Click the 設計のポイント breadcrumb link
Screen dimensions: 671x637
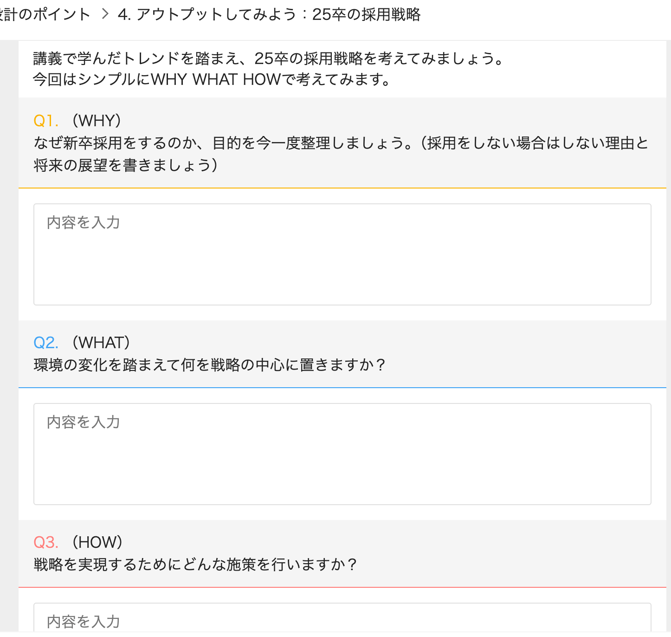tap(45, 14)
